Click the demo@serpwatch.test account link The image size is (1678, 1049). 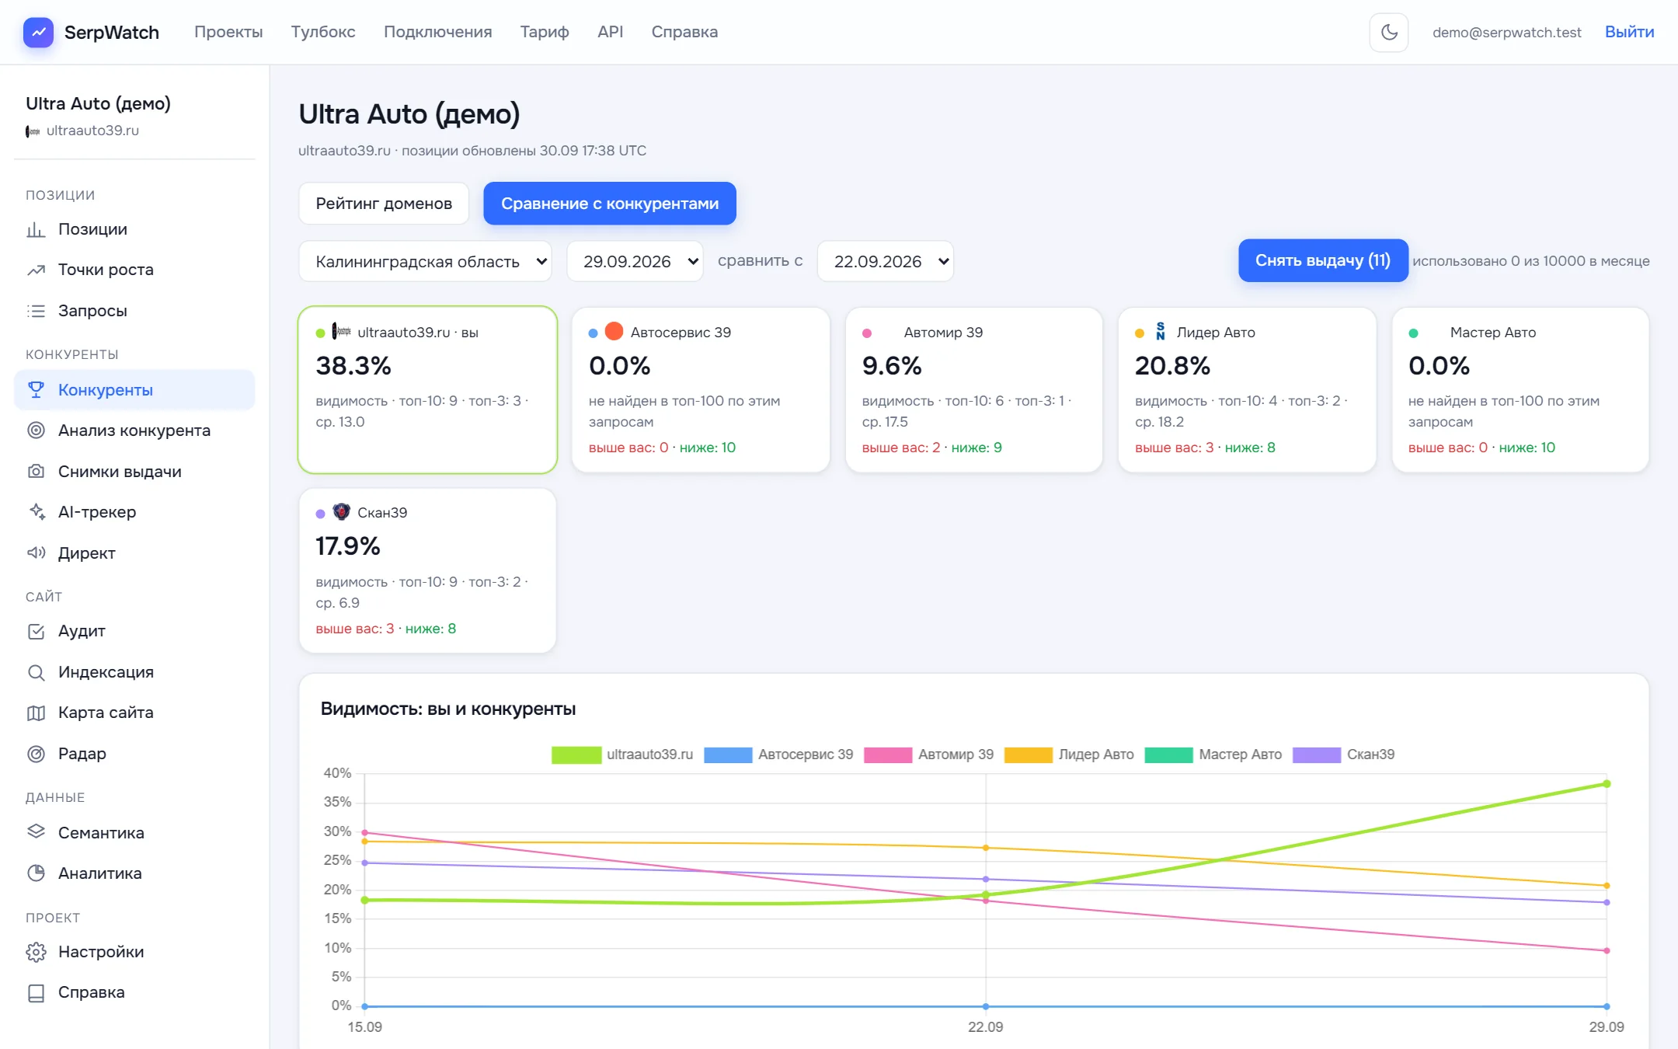(1507, 32)
